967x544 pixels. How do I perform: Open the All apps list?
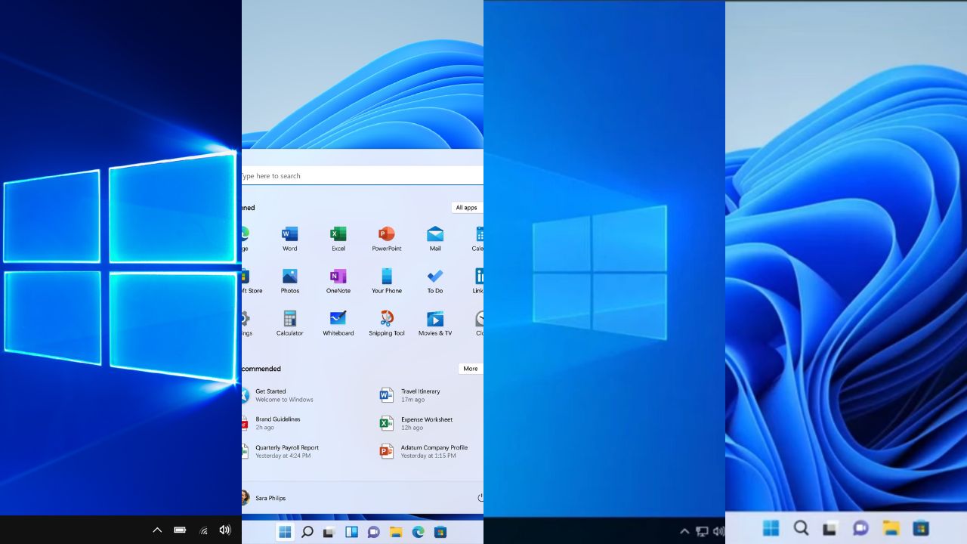click(467, 208)
